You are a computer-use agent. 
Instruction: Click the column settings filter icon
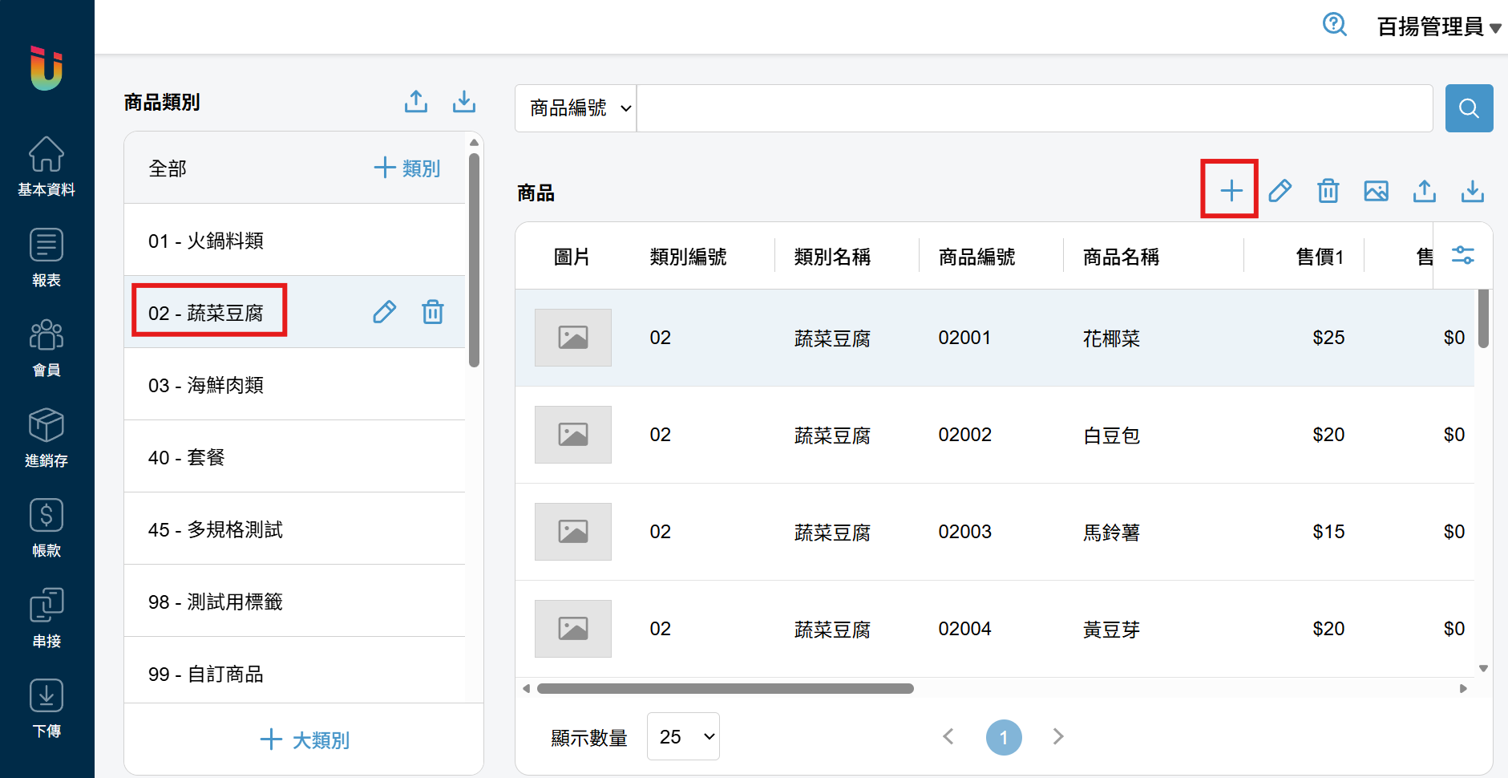1462,256
